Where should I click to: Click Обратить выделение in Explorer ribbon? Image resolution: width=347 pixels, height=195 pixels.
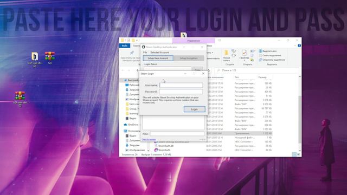pyautogui.click(x=272, y=60)
